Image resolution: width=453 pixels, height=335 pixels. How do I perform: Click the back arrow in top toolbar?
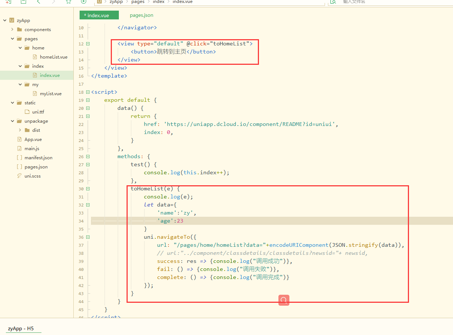pyautogui.click(x=39, y=2)
